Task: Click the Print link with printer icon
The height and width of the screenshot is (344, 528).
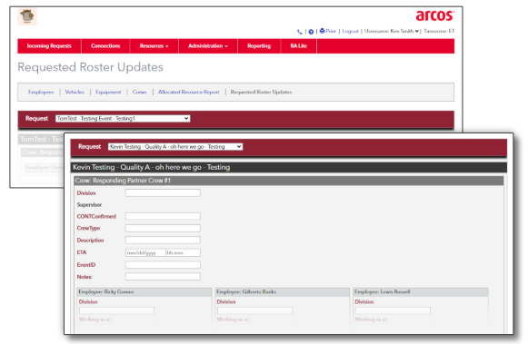Action: (328, 31)
